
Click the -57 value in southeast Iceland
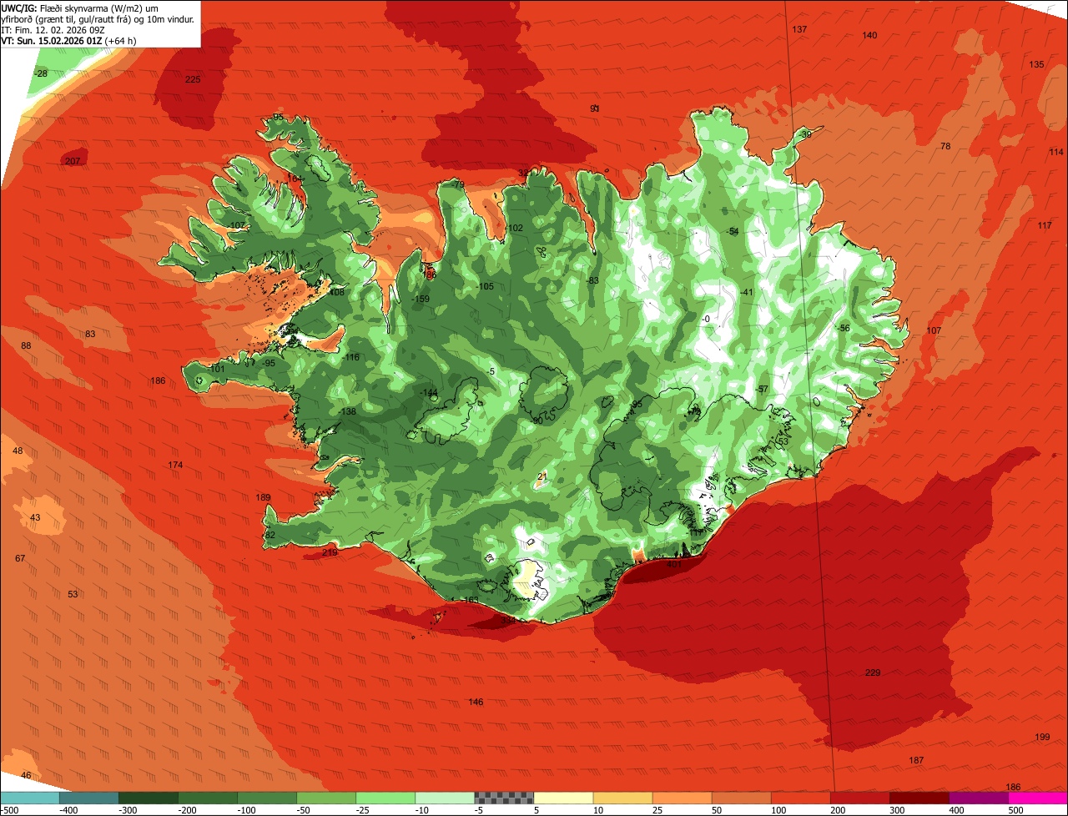[761, 389]
